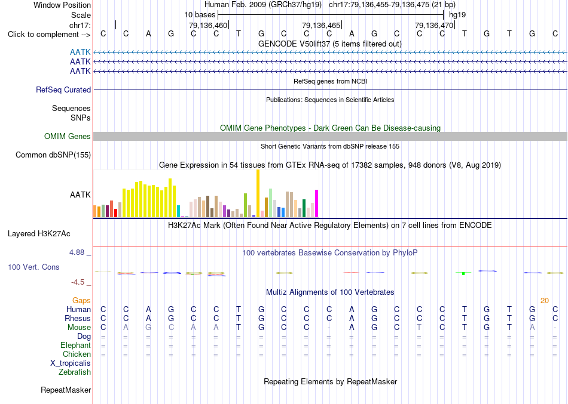Select the Mouse species row label
568x404 pixels.
click(x=79, y=328)
